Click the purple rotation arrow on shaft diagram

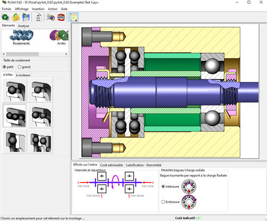(x=115, y=182)
